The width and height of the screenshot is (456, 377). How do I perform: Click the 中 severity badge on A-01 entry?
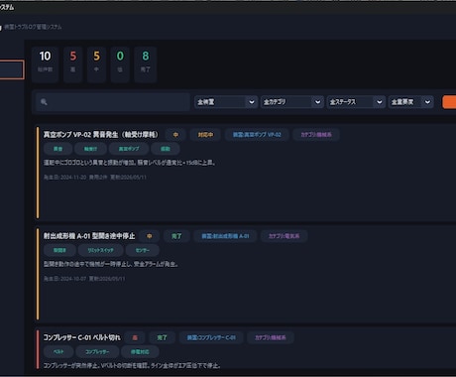coord(150,236)
